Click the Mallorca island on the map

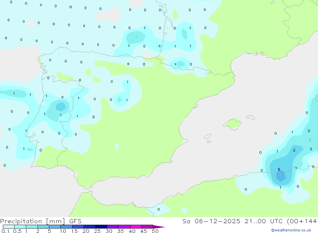(232, 124)
